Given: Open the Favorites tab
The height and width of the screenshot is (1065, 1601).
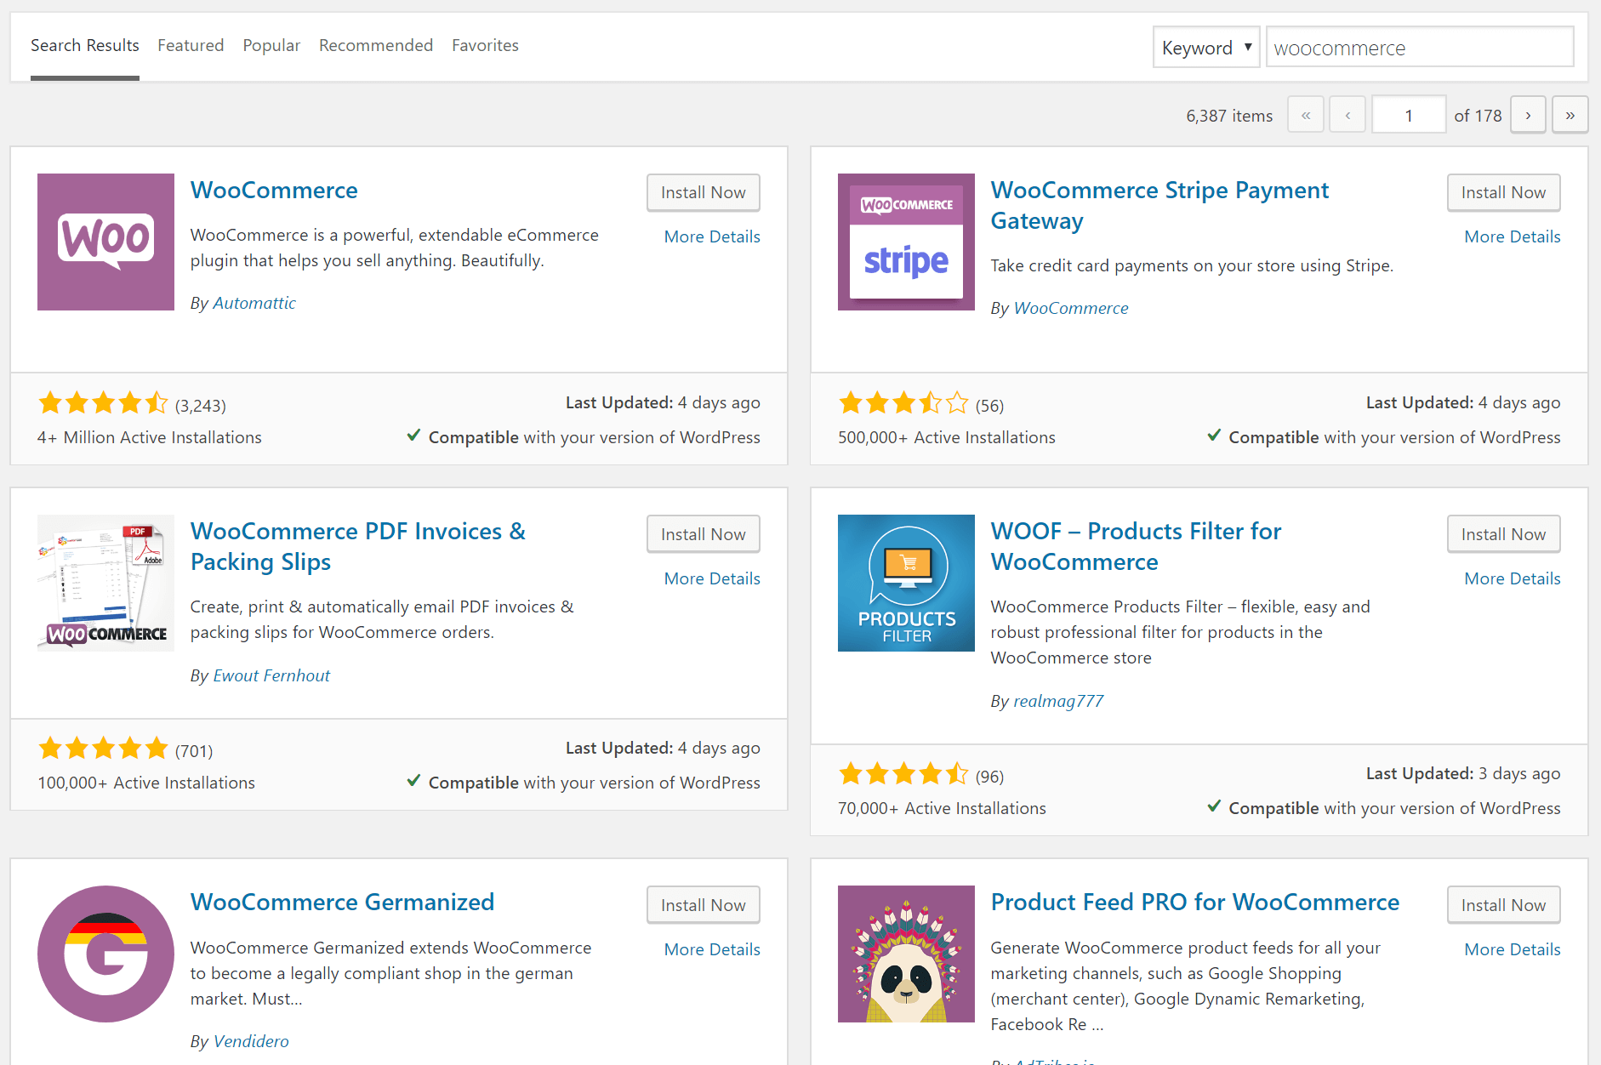Looking at the screenshot, I should pos(485,45).
